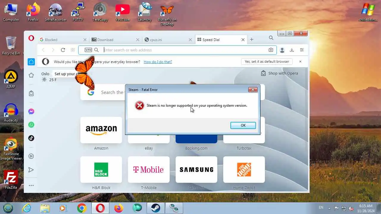The image size is (381, 214).
Task: Open the YouTube desktop shortcut
Action: point(123,12)
